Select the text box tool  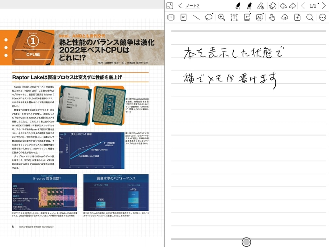234,18
